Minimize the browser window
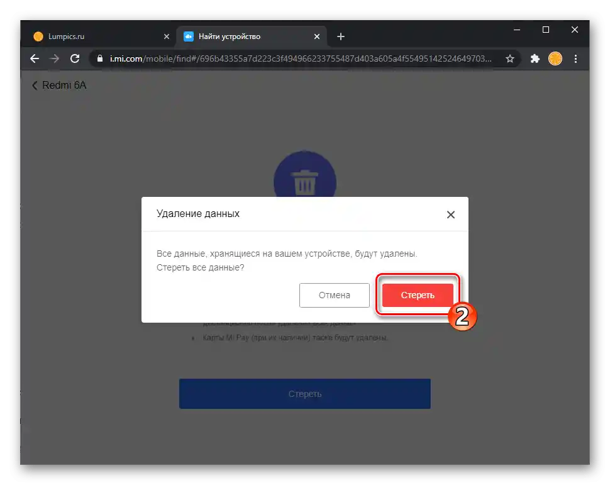610x485 pixels. coord(517,30)
